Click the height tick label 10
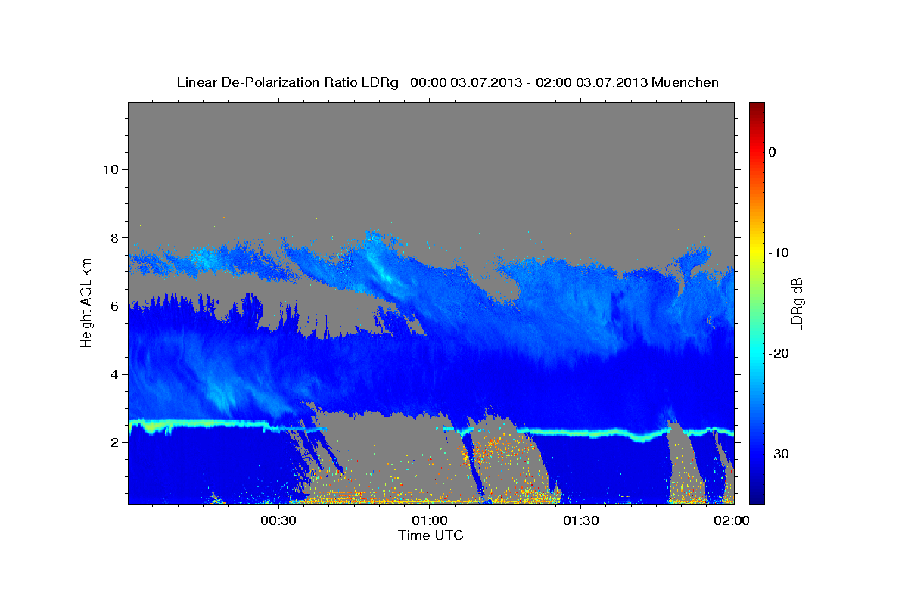 click(110, 169)
